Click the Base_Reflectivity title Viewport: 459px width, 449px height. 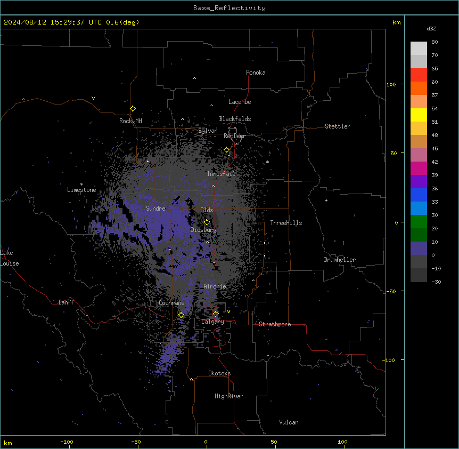[229, 8]
